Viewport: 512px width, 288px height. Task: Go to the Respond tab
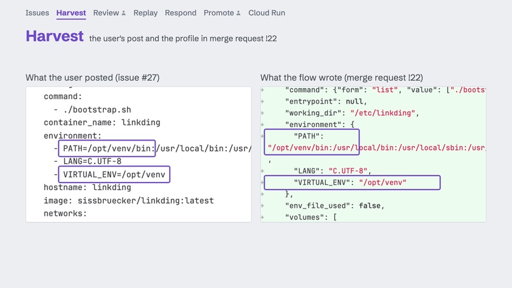coord(180,13)
